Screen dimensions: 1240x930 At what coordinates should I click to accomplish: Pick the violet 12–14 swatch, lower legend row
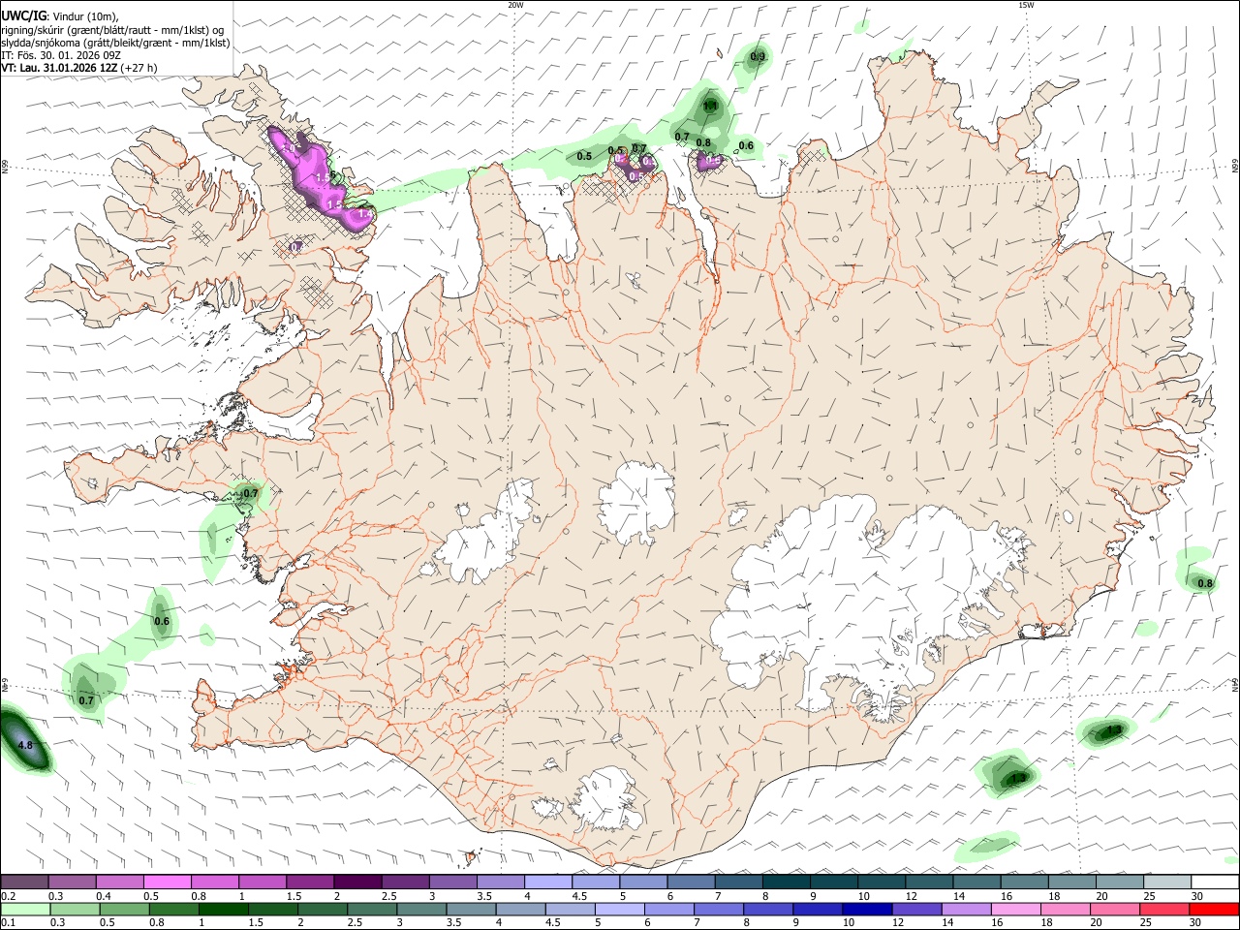[x=916, y=909]
